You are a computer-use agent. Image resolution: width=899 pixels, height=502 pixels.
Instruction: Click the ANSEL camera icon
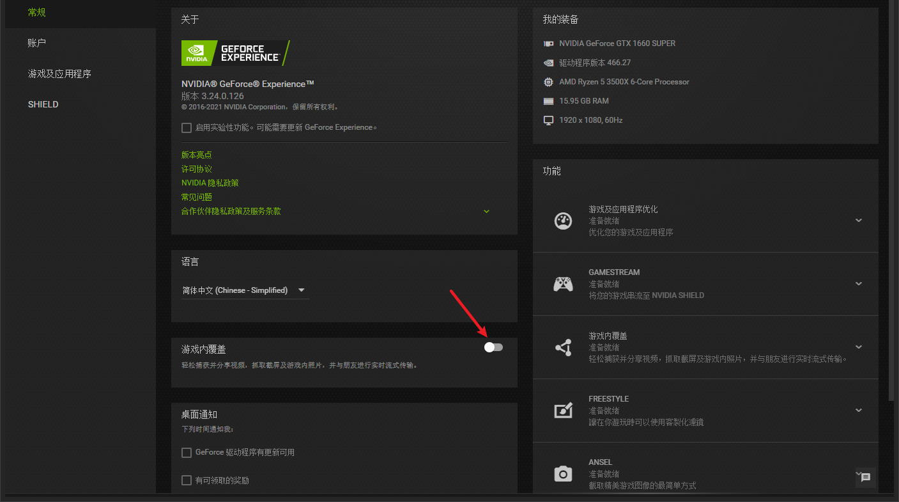click(x=563, y=474)
